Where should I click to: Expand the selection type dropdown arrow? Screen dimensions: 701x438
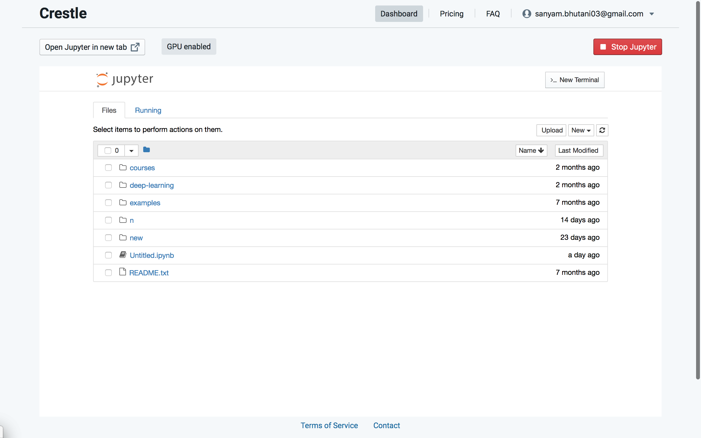tap(131, 151)
